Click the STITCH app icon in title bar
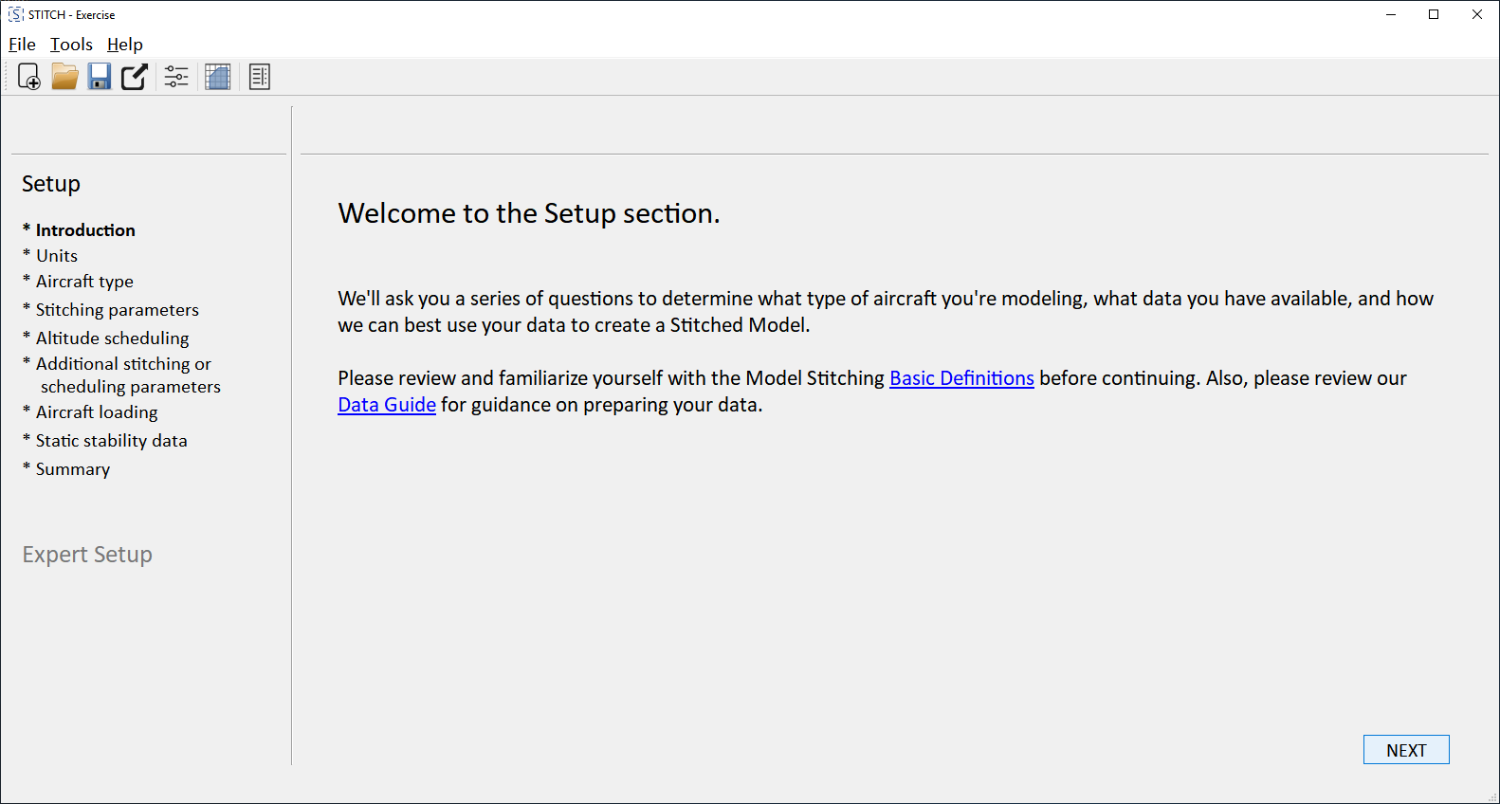Image resolution: width=1500 pixels, height=804 pixels. (15, 14)
